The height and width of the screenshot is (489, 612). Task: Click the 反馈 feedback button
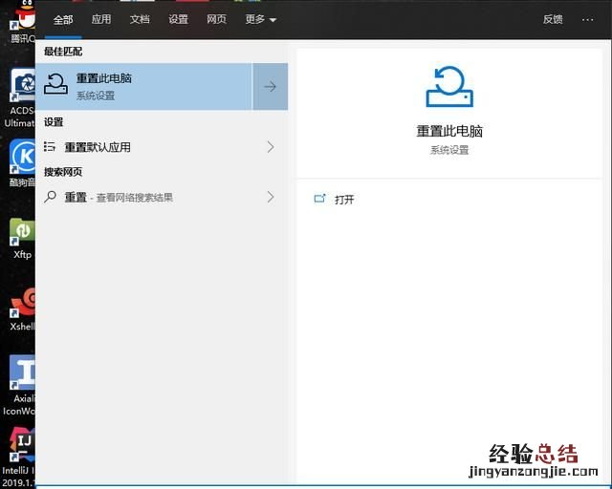(553, 19)
